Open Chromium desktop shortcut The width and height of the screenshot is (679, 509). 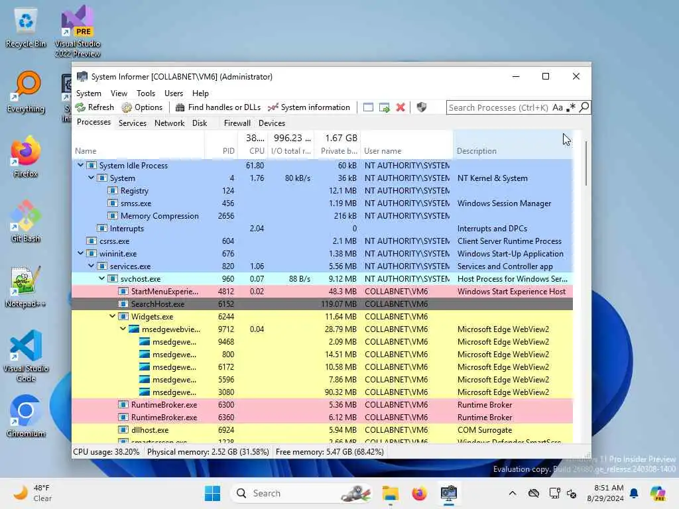coord(26,416)
